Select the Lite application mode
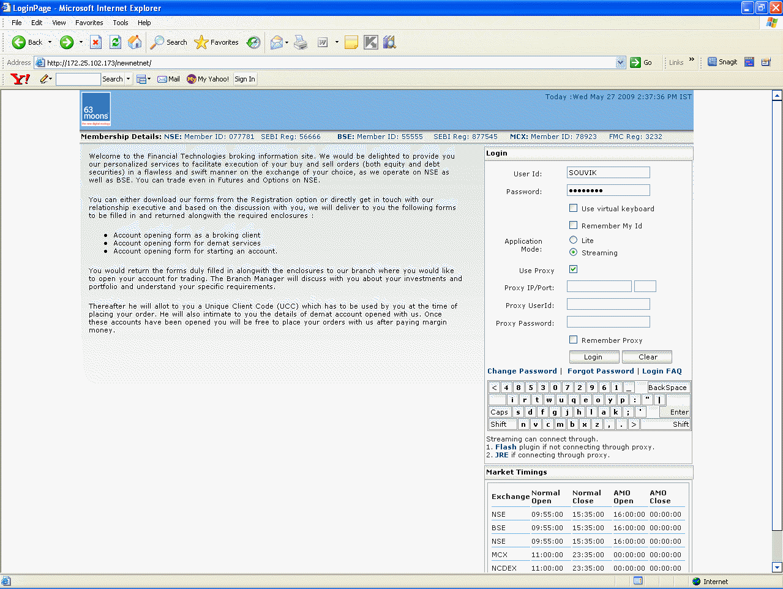 point(574,240)
